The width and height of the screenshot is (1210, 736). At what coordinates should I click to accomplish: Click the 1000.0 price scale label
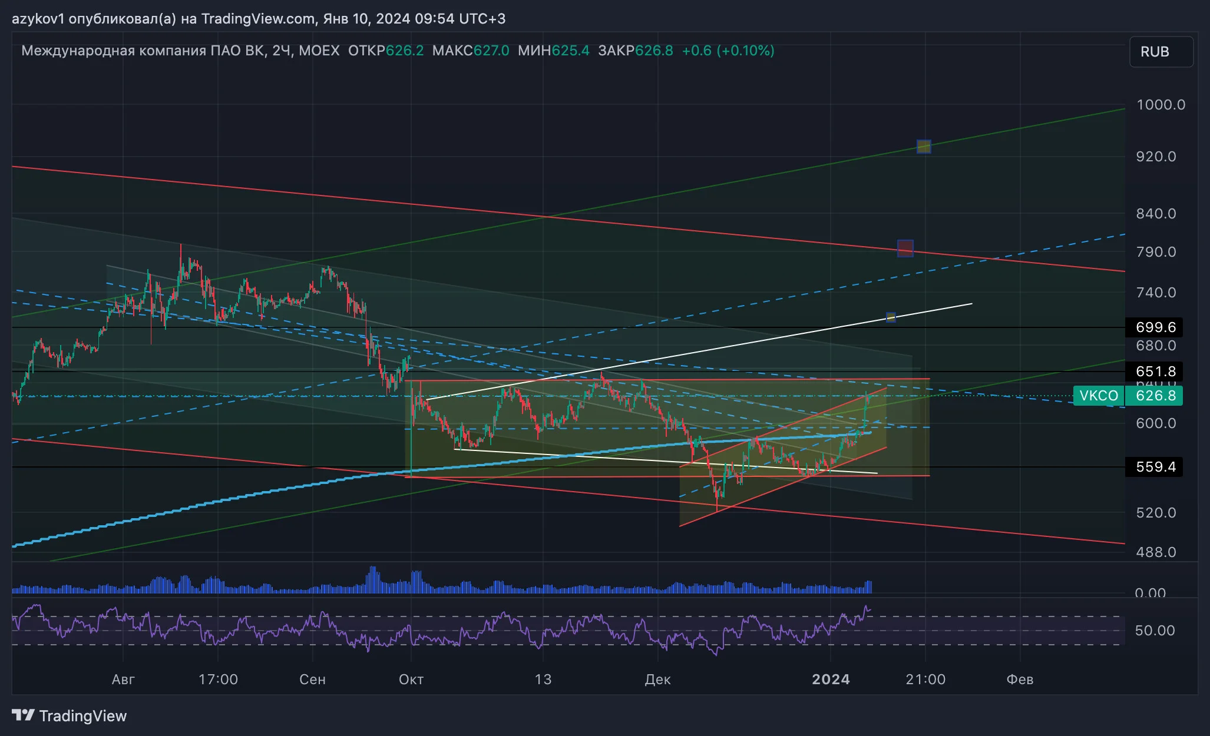[1161, 105]
